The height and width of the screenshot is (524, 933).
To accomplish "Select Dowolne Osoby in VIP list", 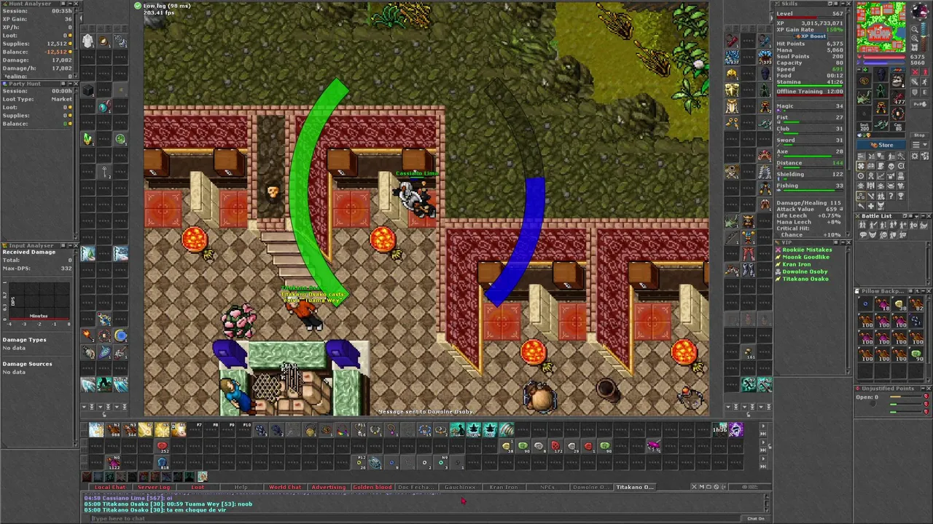I will 805,271.
